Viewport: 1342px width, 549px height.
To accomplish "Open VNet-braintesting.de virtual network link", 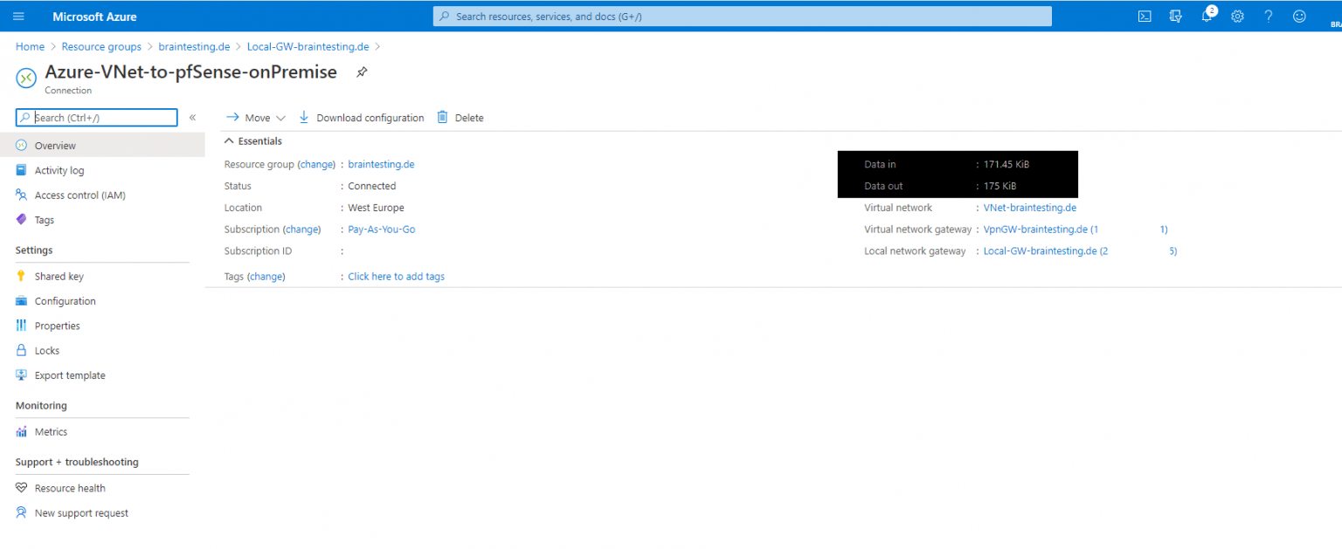I will [x=1030, y=208].
